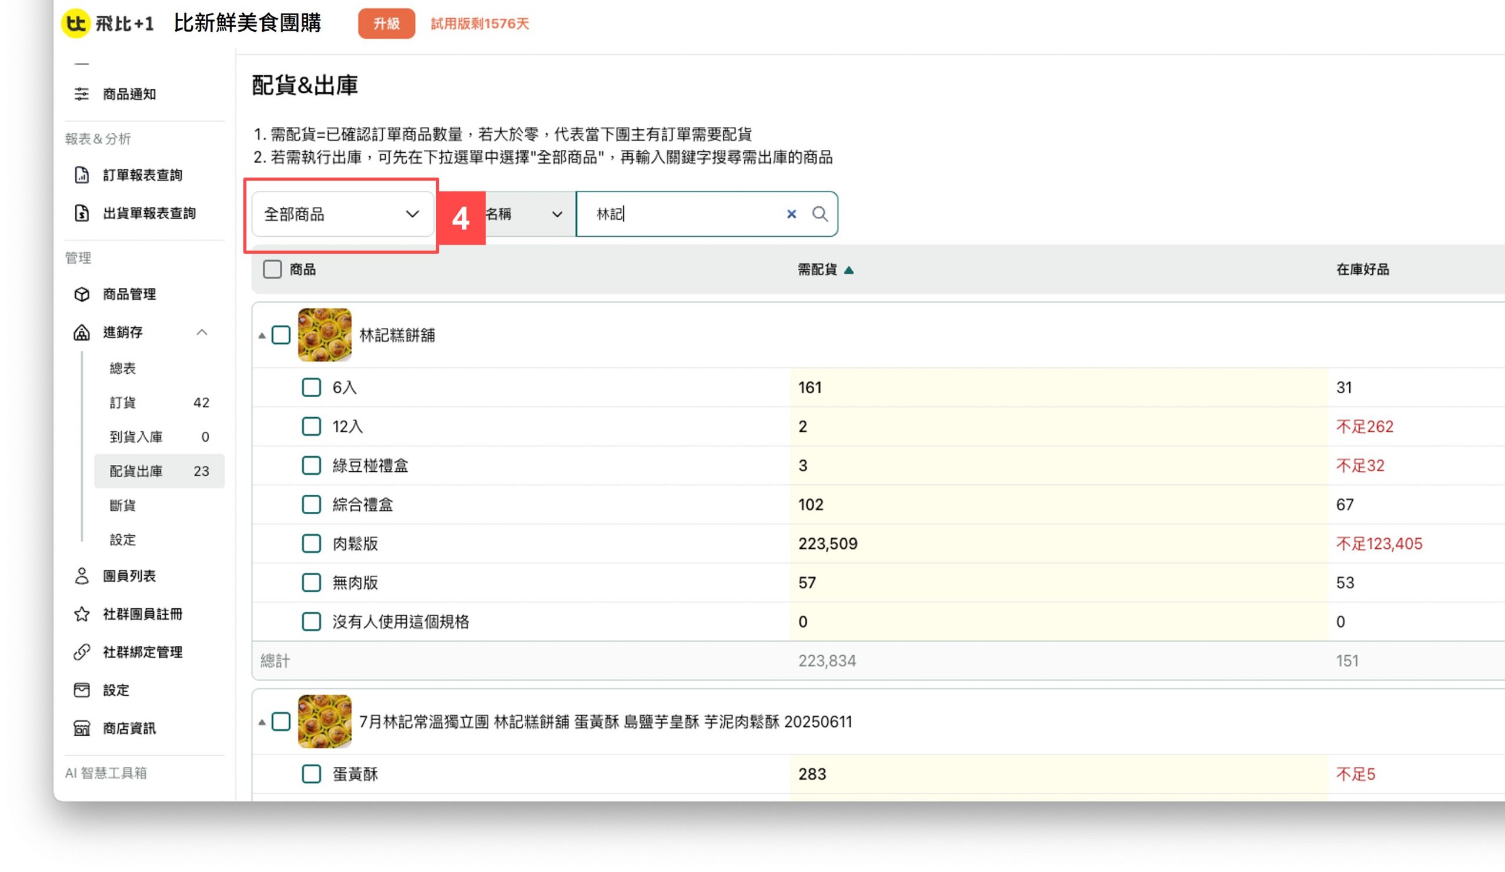This screenshot has width=1505, height=872.
Task: Tick the 綠豆椪禮盒 checkbox
Action: (311, 465)
